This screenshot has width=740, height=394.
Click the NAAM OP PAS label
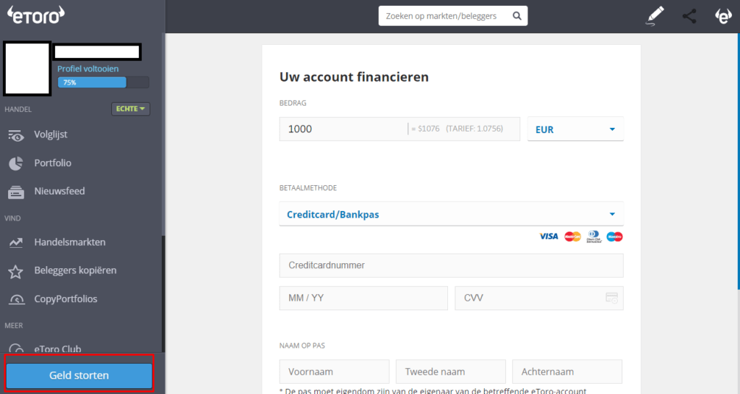[302, 346]
